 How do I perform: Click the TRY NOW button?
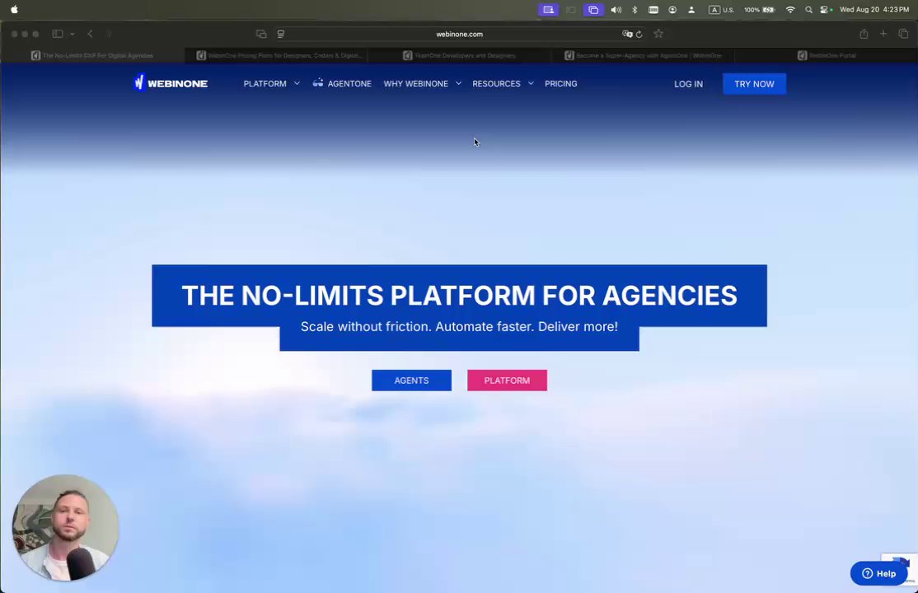click(x=754, y=84)
